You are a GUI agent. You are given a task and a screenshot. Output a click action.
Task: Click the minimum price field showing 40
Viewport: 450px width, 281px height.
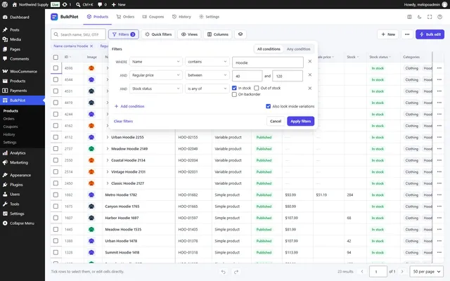(x=247, y=76)
